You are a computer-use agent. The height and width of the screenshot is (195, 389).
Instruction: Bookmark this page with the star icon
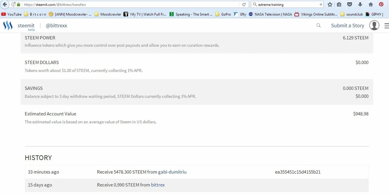click(x=330, y=5)
